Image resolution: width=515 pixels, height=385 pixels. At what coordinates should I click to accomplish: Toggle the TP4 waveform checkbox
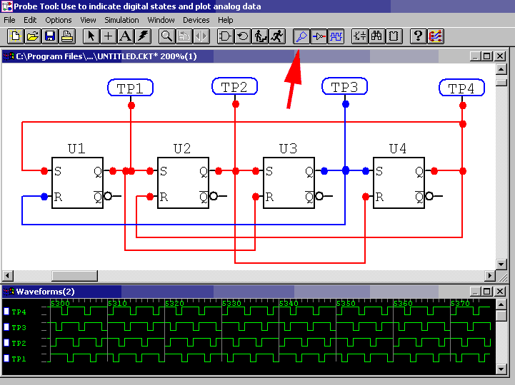6,312
